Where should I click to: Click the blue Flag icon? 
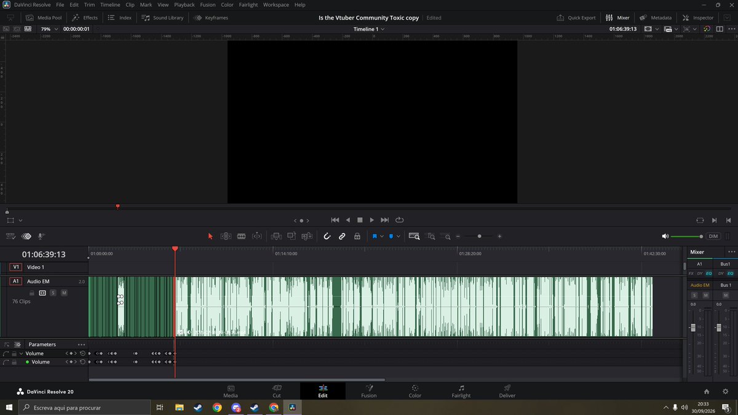tap(374, 236)
